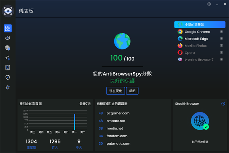Open Google Chrome settings sliders icon
229x153 pixels.
(x=221, y=32)
